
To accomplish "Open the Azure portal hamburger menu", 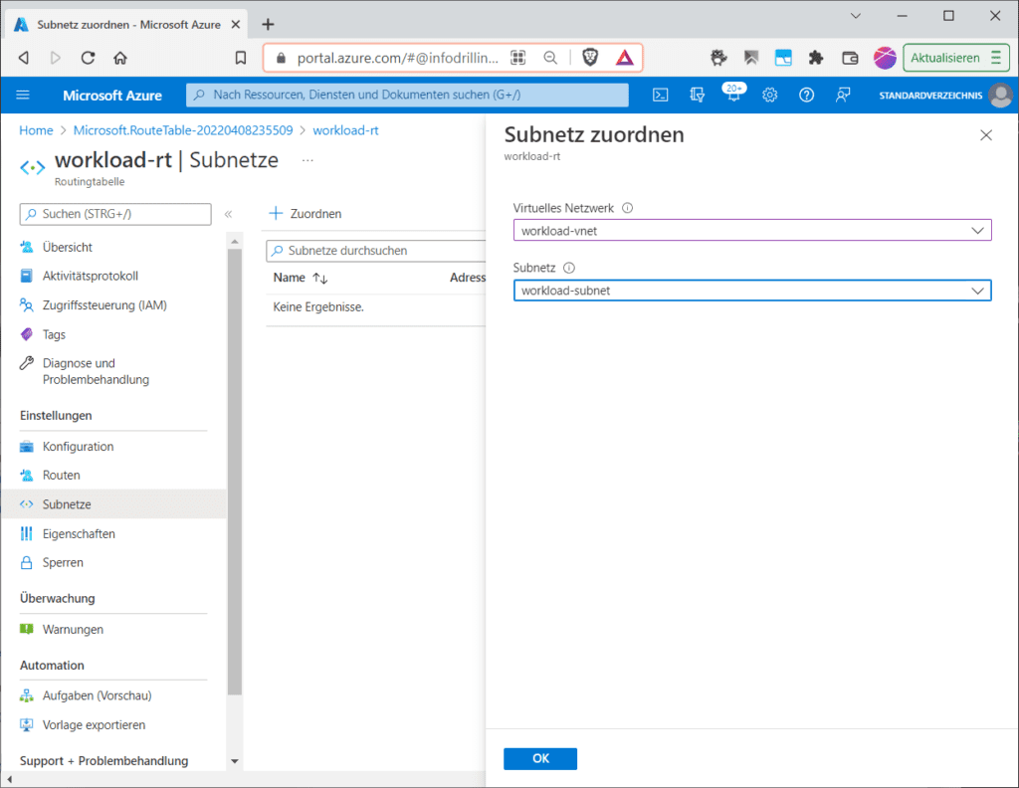I will pos(23,95).
